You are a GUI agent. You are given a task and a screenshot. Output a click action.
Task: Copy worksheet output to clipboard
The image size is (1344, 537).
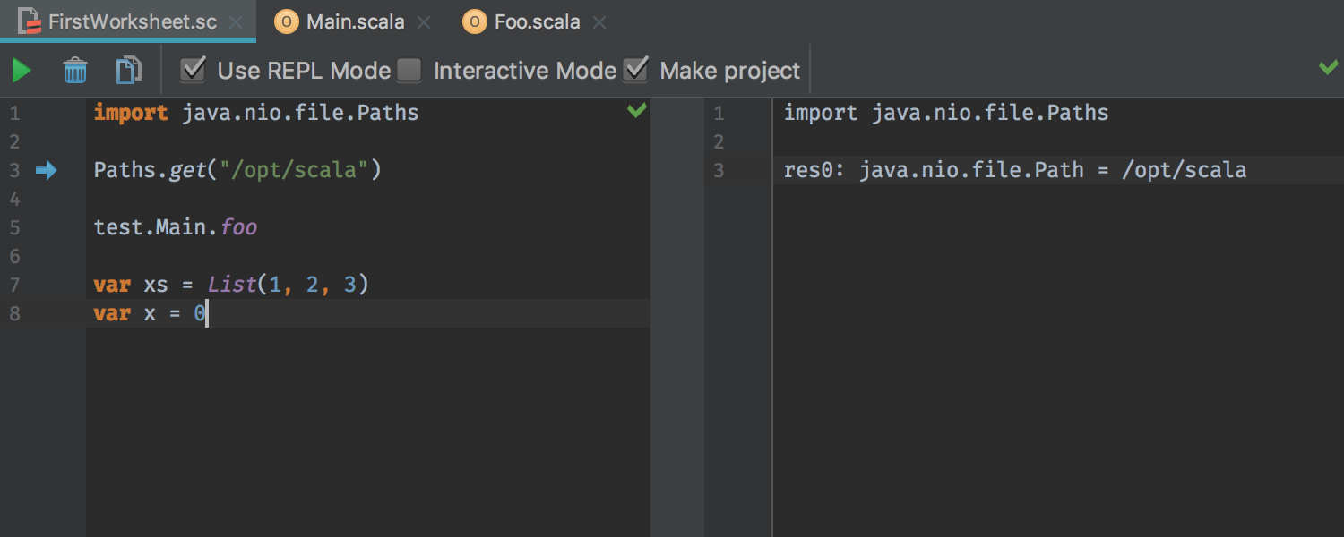click(129, 70)
